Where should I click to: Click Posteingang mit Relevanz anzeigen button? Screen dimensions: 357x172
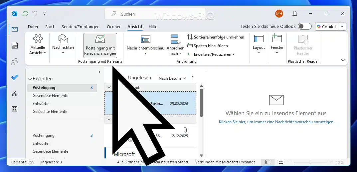[100, 45]
